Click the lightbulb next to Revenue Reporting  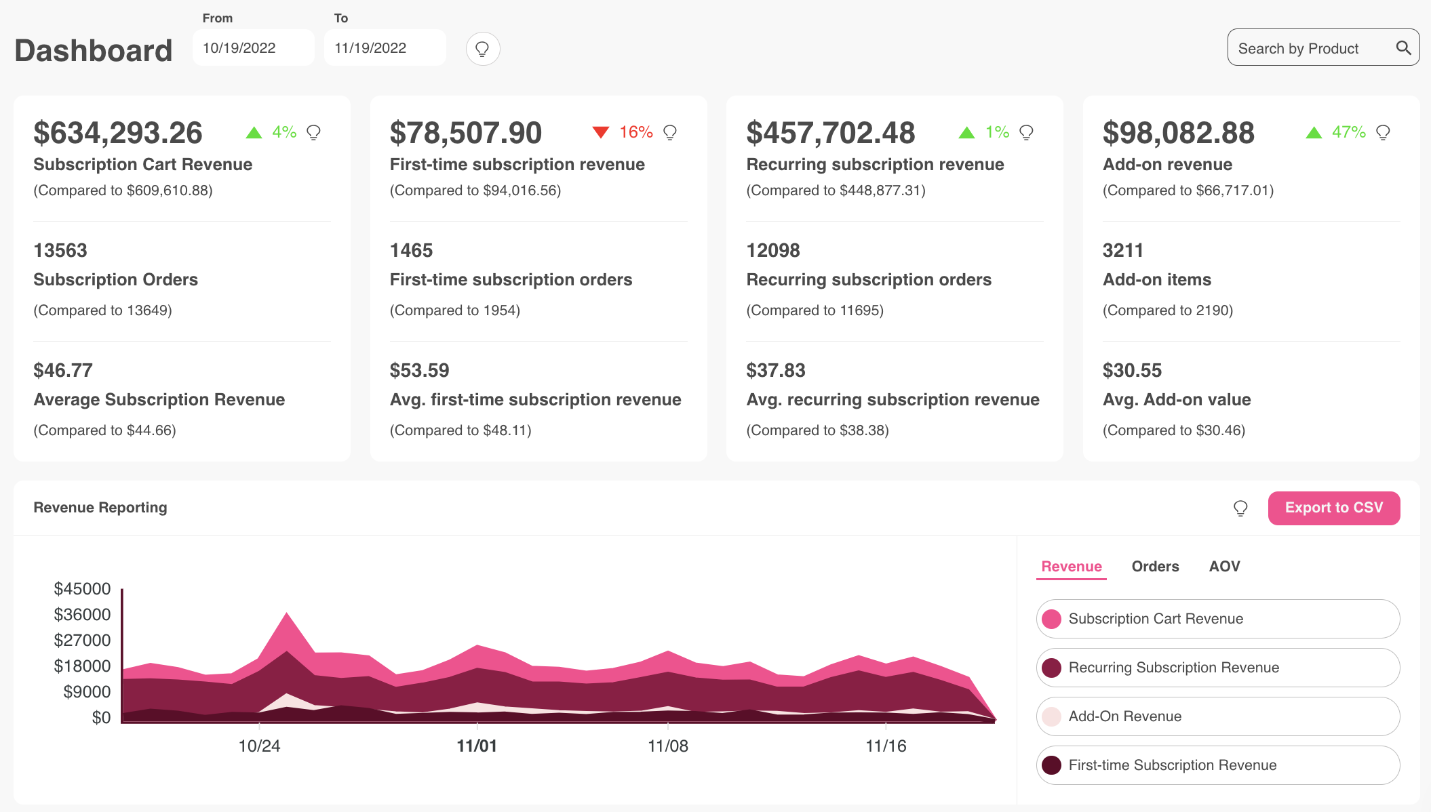click(1240, 507)
